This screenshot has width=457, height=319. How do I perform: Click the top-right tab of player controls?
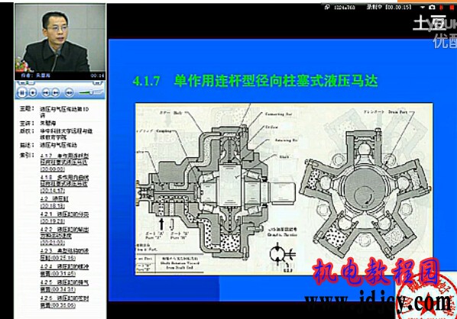(99, 83)
